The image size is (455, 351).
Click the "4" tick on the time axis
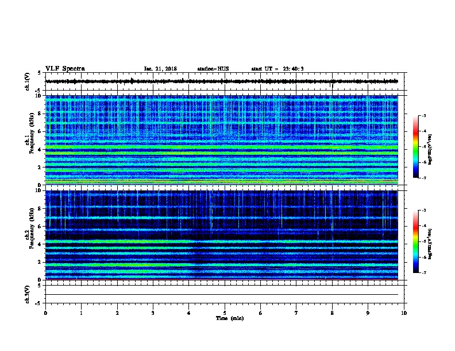(x=189, y=313)
